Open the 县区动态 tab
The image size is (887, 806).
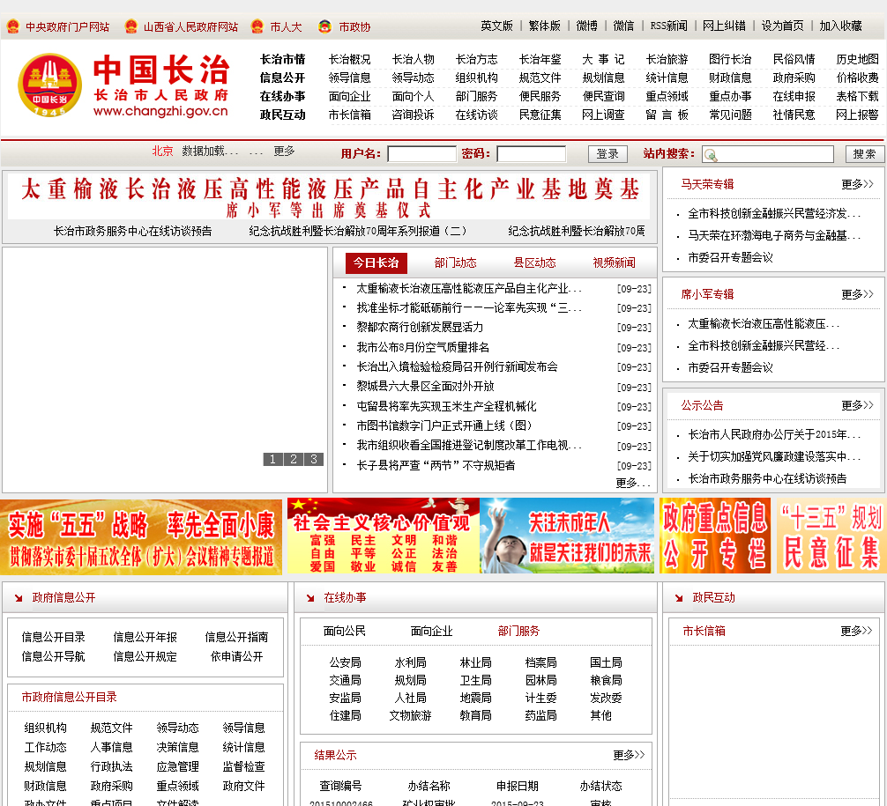coord(534,263)
